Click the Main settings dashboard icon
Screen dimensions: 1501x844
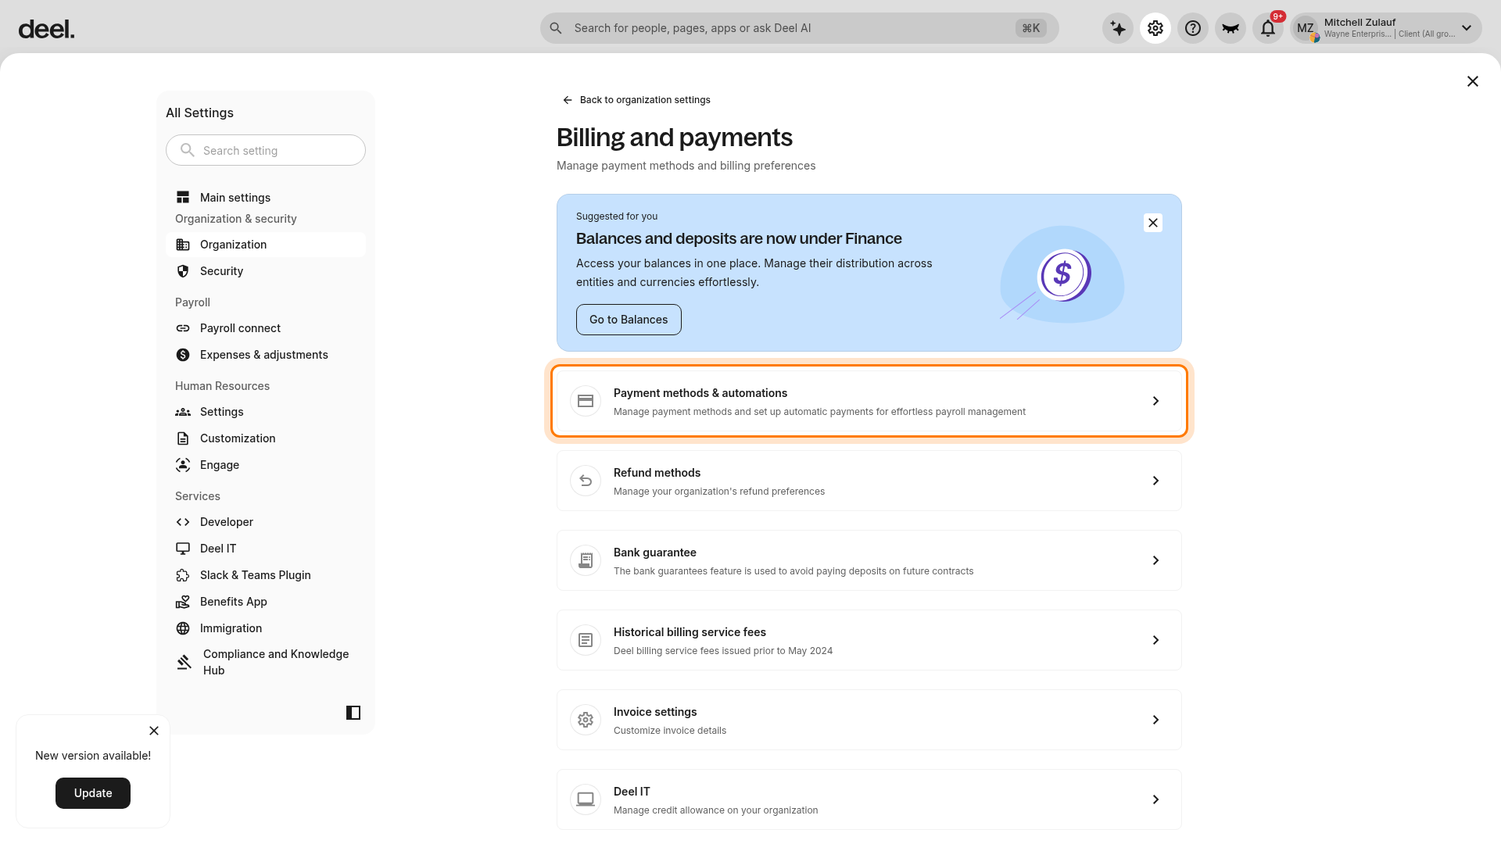point(183,198)
